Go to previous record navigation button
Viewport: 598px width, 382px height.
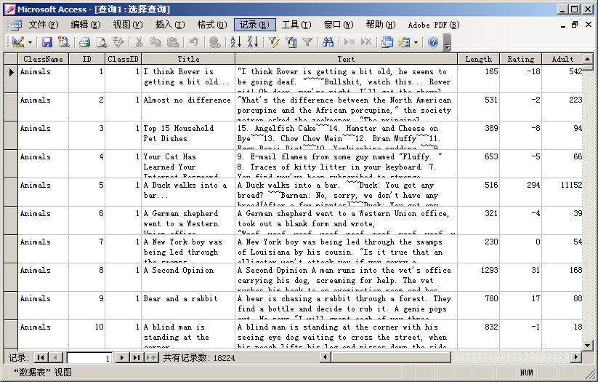(55, 358)
